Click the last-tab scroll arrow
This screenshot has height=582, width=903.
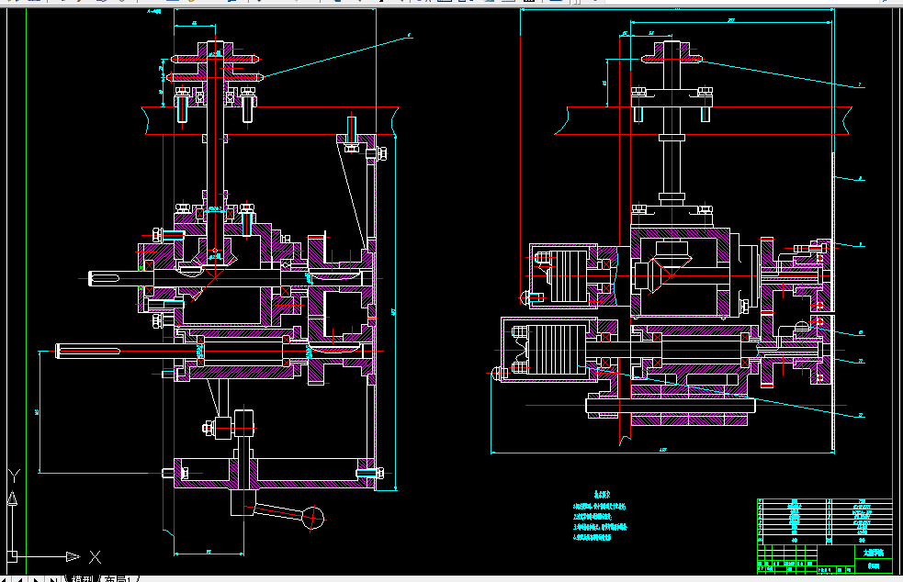click(x=52, y=578)
